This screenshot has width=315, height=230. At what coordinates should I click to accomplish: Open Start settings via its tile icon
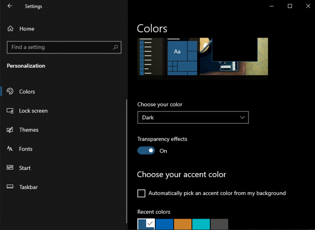point(10,168)
